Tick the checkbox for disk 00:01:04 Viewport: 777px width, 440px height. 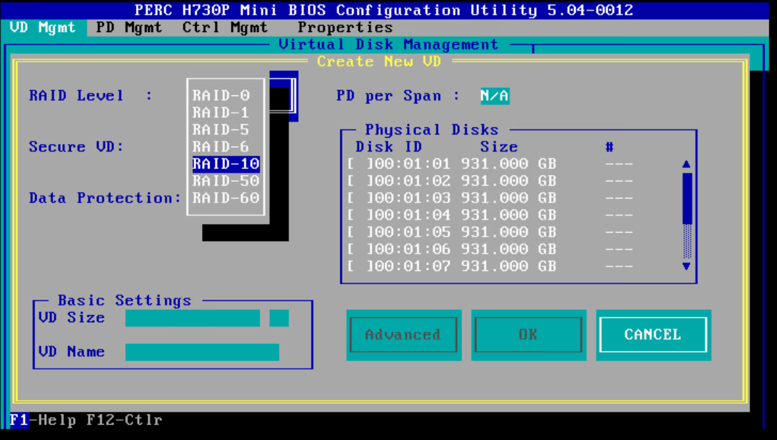pos(360,215)
